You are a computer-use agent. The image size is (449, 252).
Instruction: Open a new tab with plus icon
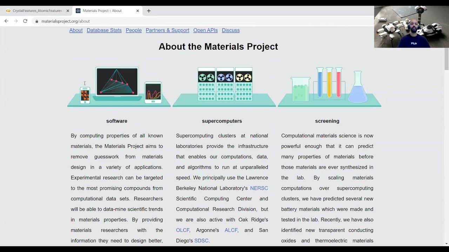(x=149, y=11)
